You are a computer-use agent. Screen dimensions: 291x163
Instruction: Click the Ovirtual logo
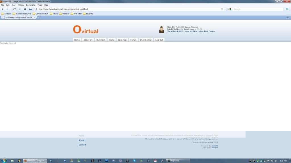[x=86, y=30]
